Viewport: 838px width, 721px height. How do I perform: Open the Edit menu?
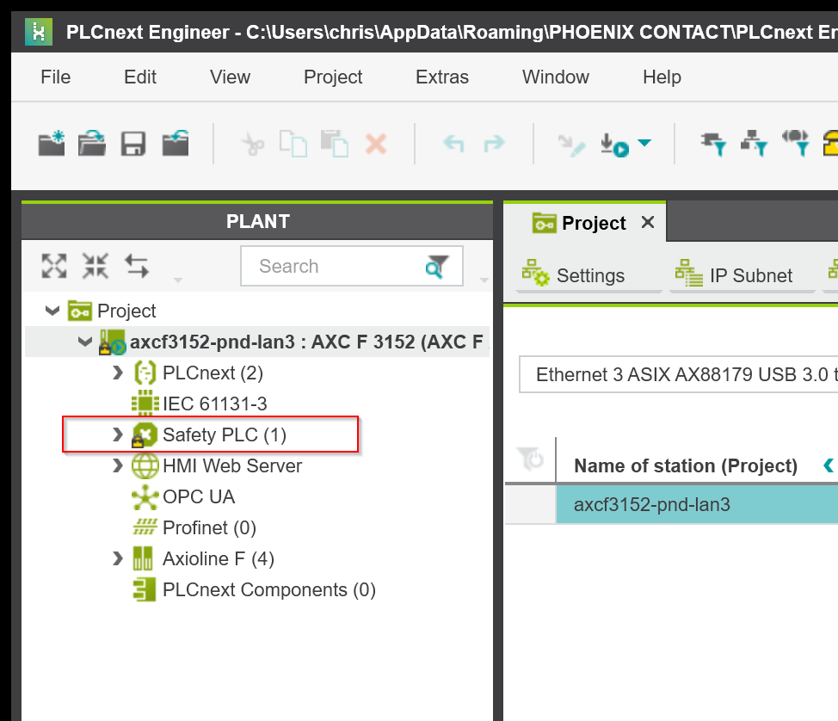click(140, 77)
